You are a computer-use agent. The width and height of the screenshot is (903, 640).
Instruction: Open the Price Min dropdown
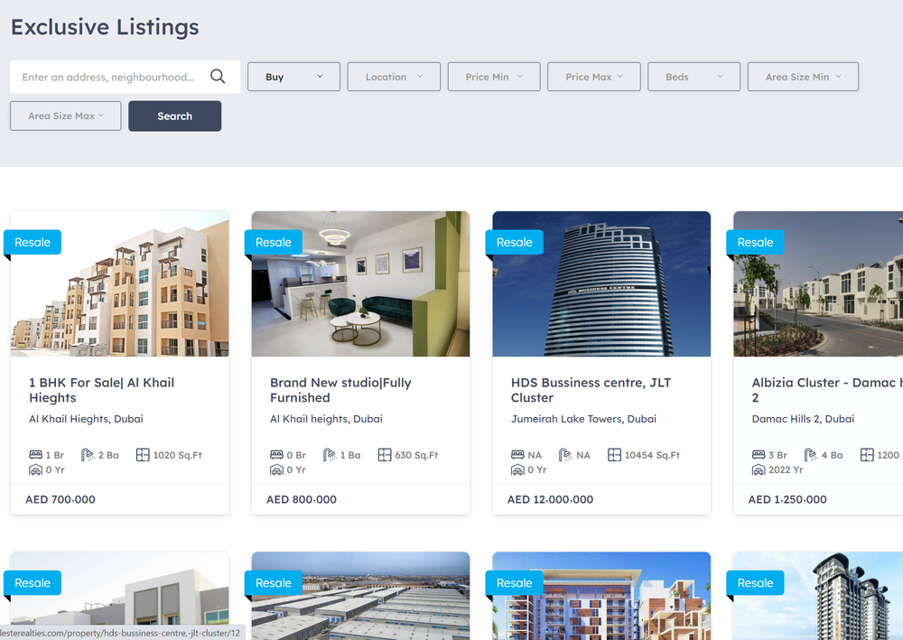[x=494, y=77]
